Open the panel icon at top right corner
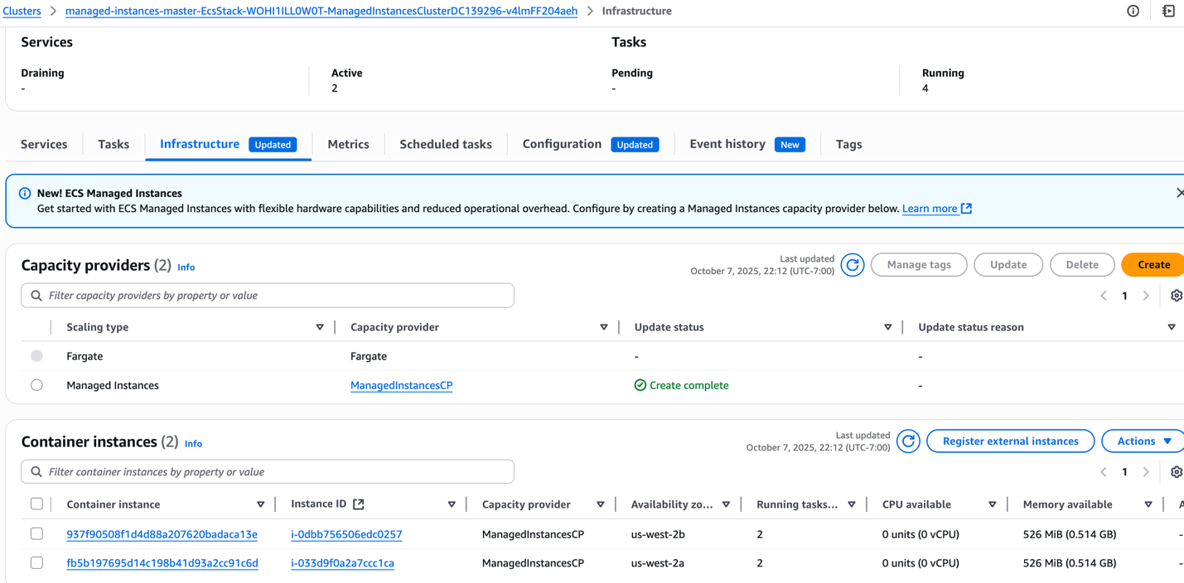Viewport: 1184px width, 583px height. point(1168,11)
